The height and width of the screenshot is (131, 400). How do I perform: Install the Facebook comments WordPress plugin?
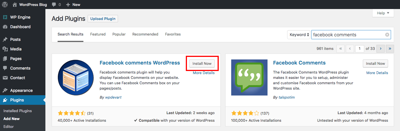click(x=202, y=63)
